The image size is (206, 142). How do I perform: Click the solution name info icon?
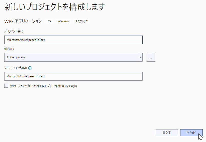pyautogui.click(x=30, y=68)
